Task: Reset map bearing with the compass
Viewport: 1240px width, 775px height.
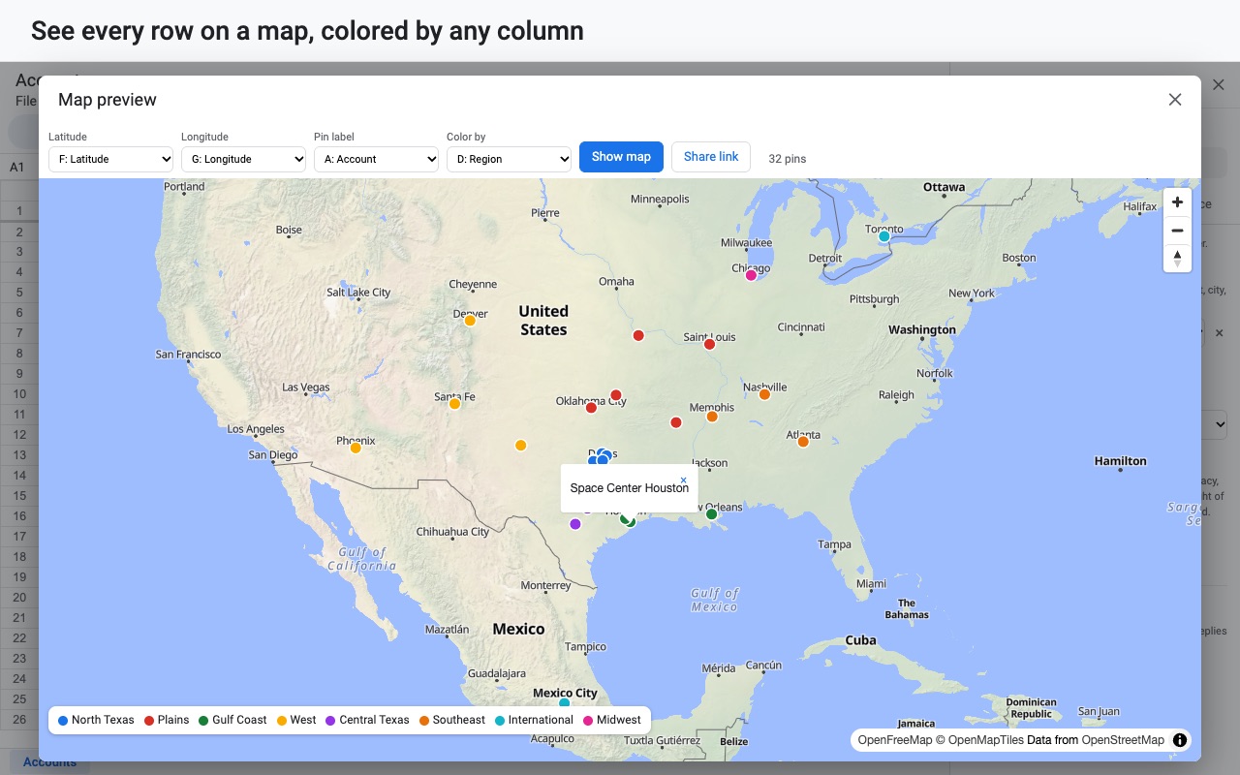Action: tap(1177, 259)
